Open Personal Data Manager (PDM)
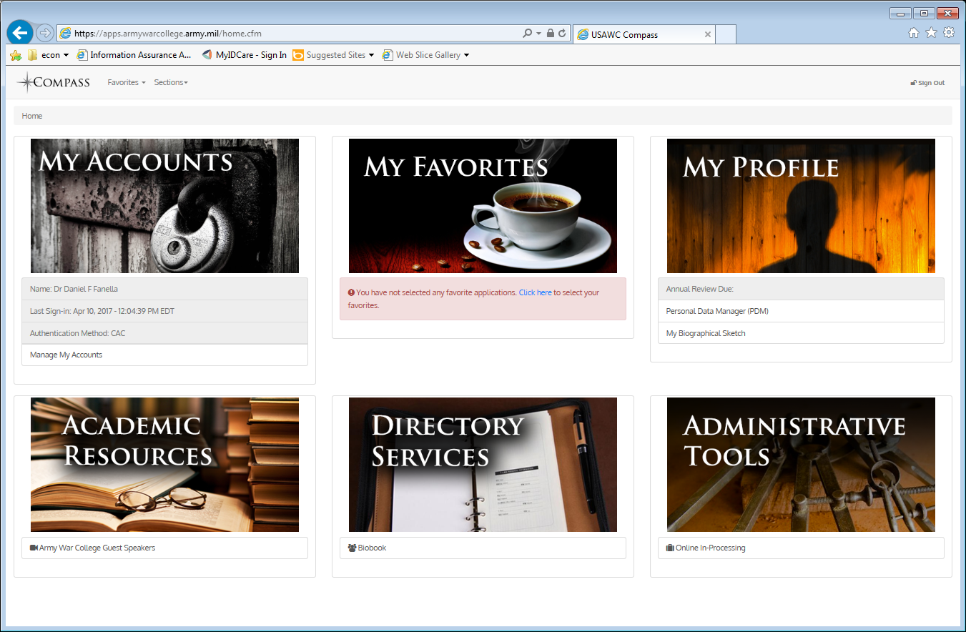 [801, 311]
